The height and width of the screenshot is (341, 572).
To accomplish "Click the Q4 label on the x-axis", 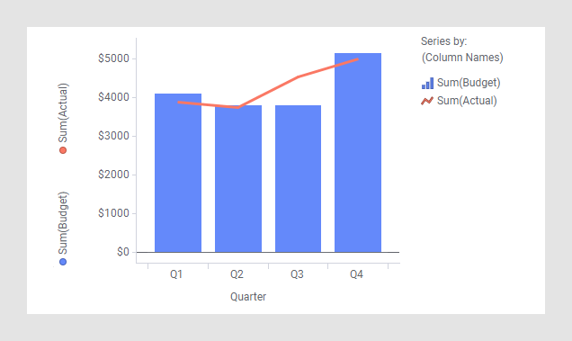I will point(356,274).
